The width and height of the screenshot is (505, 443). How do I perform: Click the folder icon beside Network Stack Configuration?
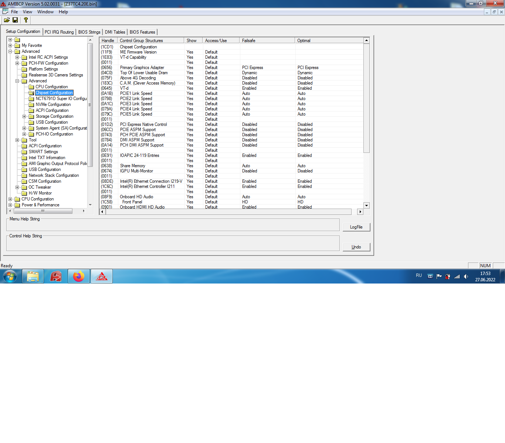click(x=24, y=175)
